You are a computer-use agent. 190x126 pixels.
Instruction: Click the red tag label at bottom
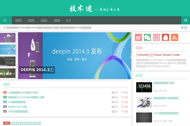tap(7, 123)
